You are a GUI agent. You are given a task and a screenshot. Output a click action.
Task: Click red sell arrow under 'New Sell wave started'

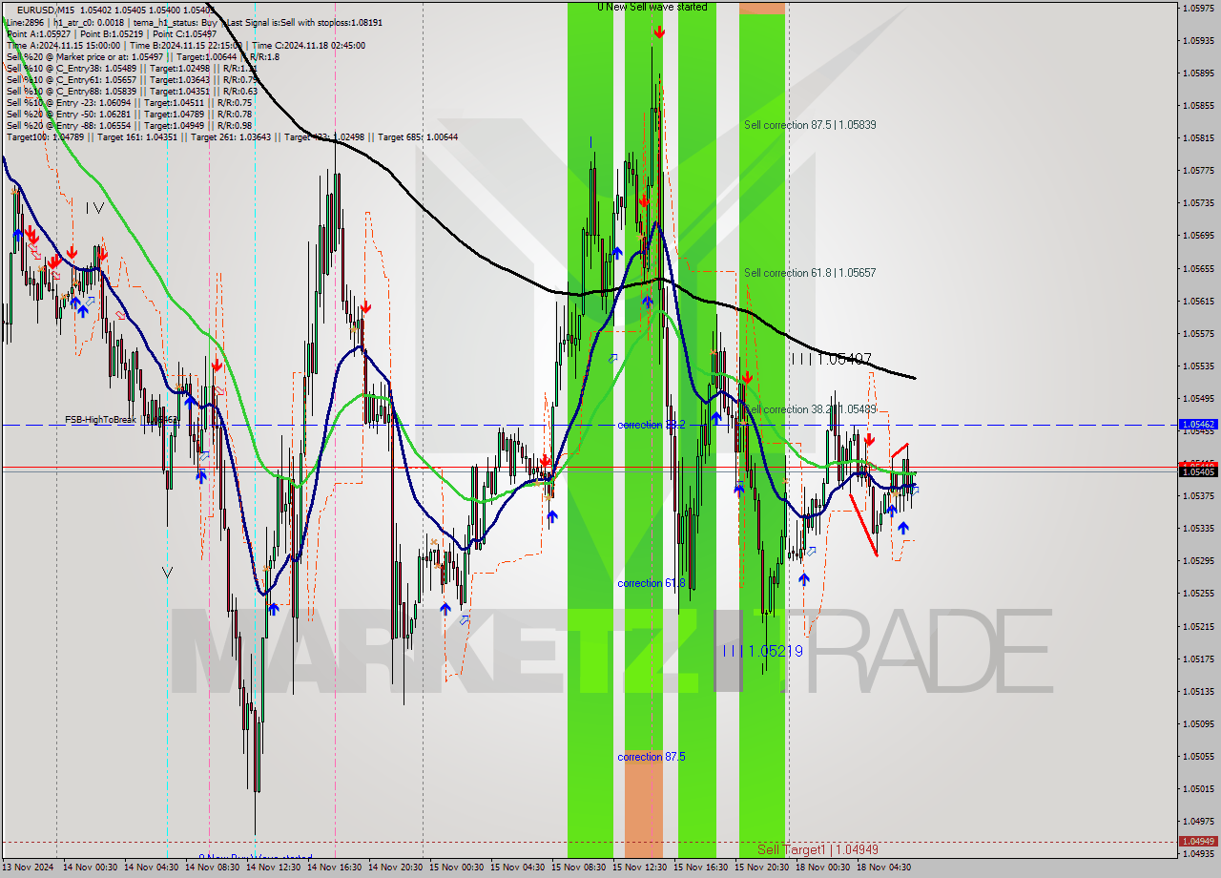[659, 32]
